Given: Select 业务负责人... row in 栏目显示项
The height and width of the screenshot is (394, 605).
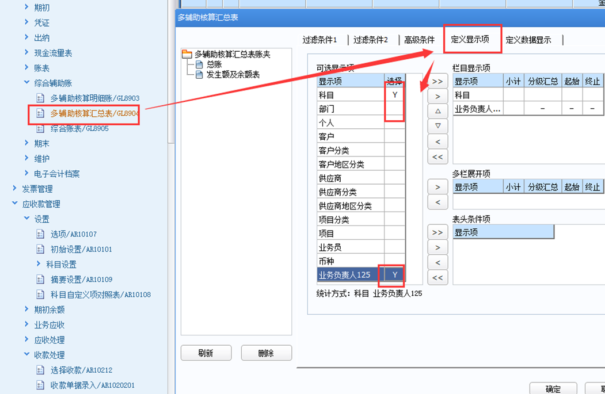Looking at the screenshot, I should (x=527, y=109).
